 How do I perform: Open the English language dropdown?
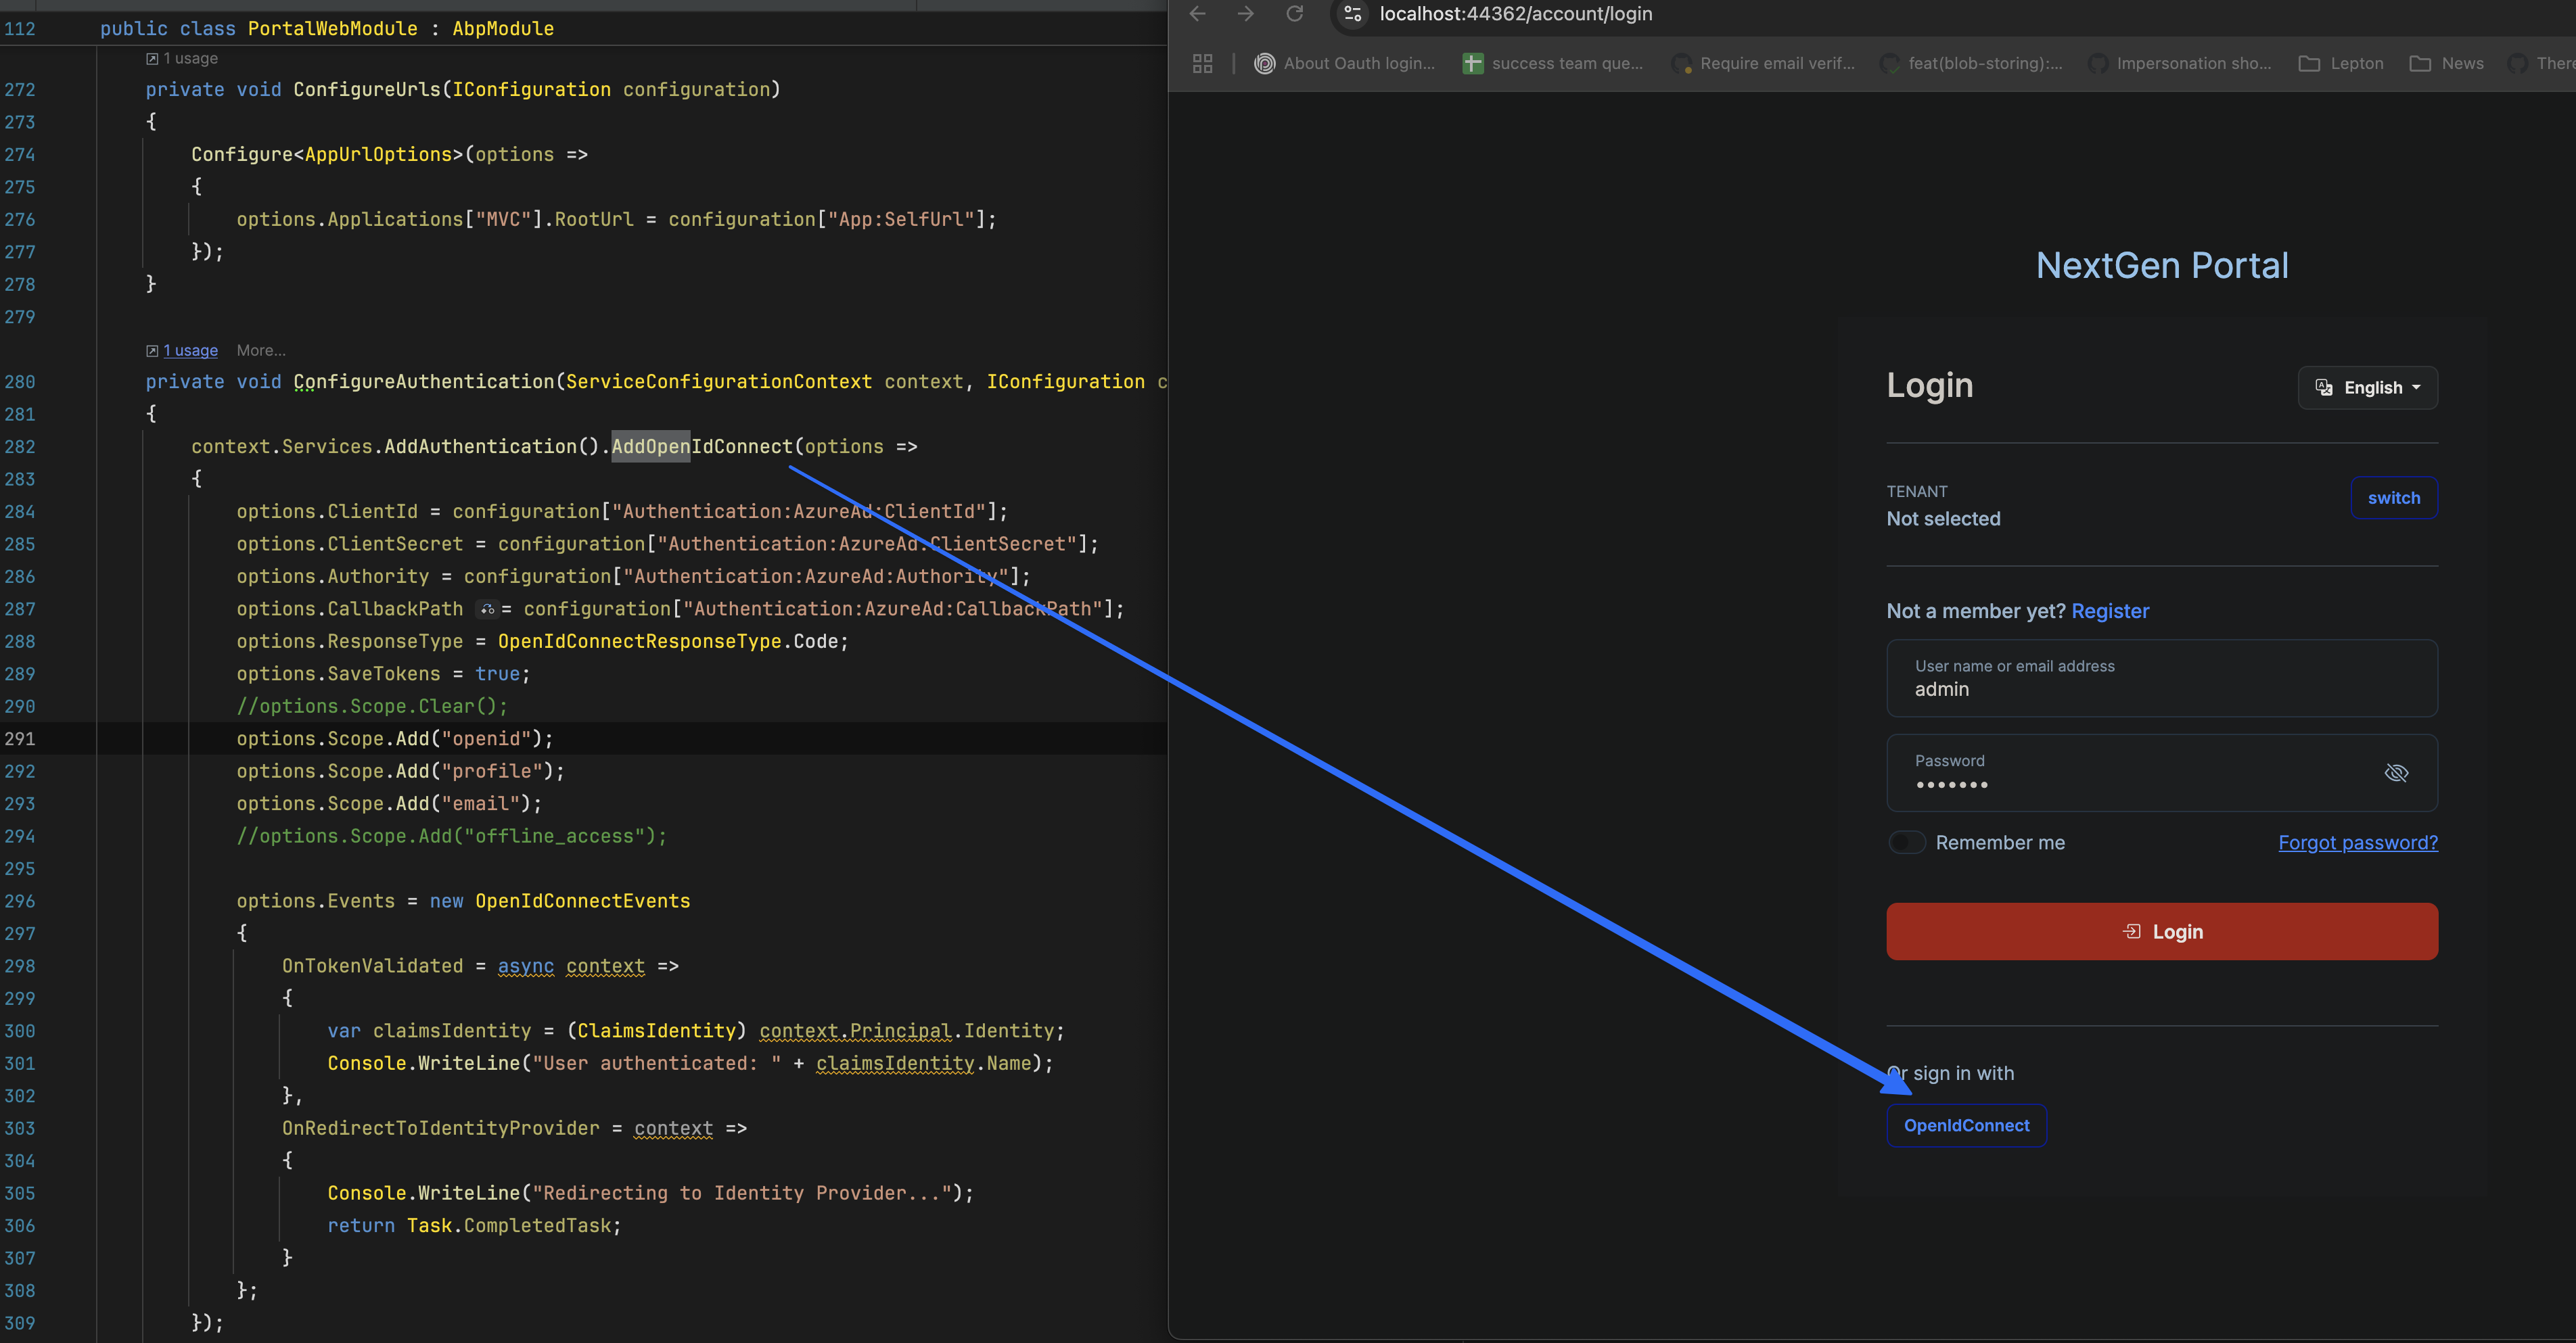pos(2367,388)
